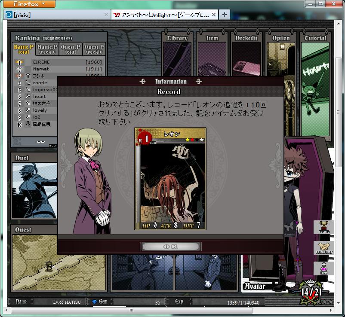The width and height of the screenshot is (345, 317).
Task: Click the lovely ranking entry
Action: pos(36,110)
